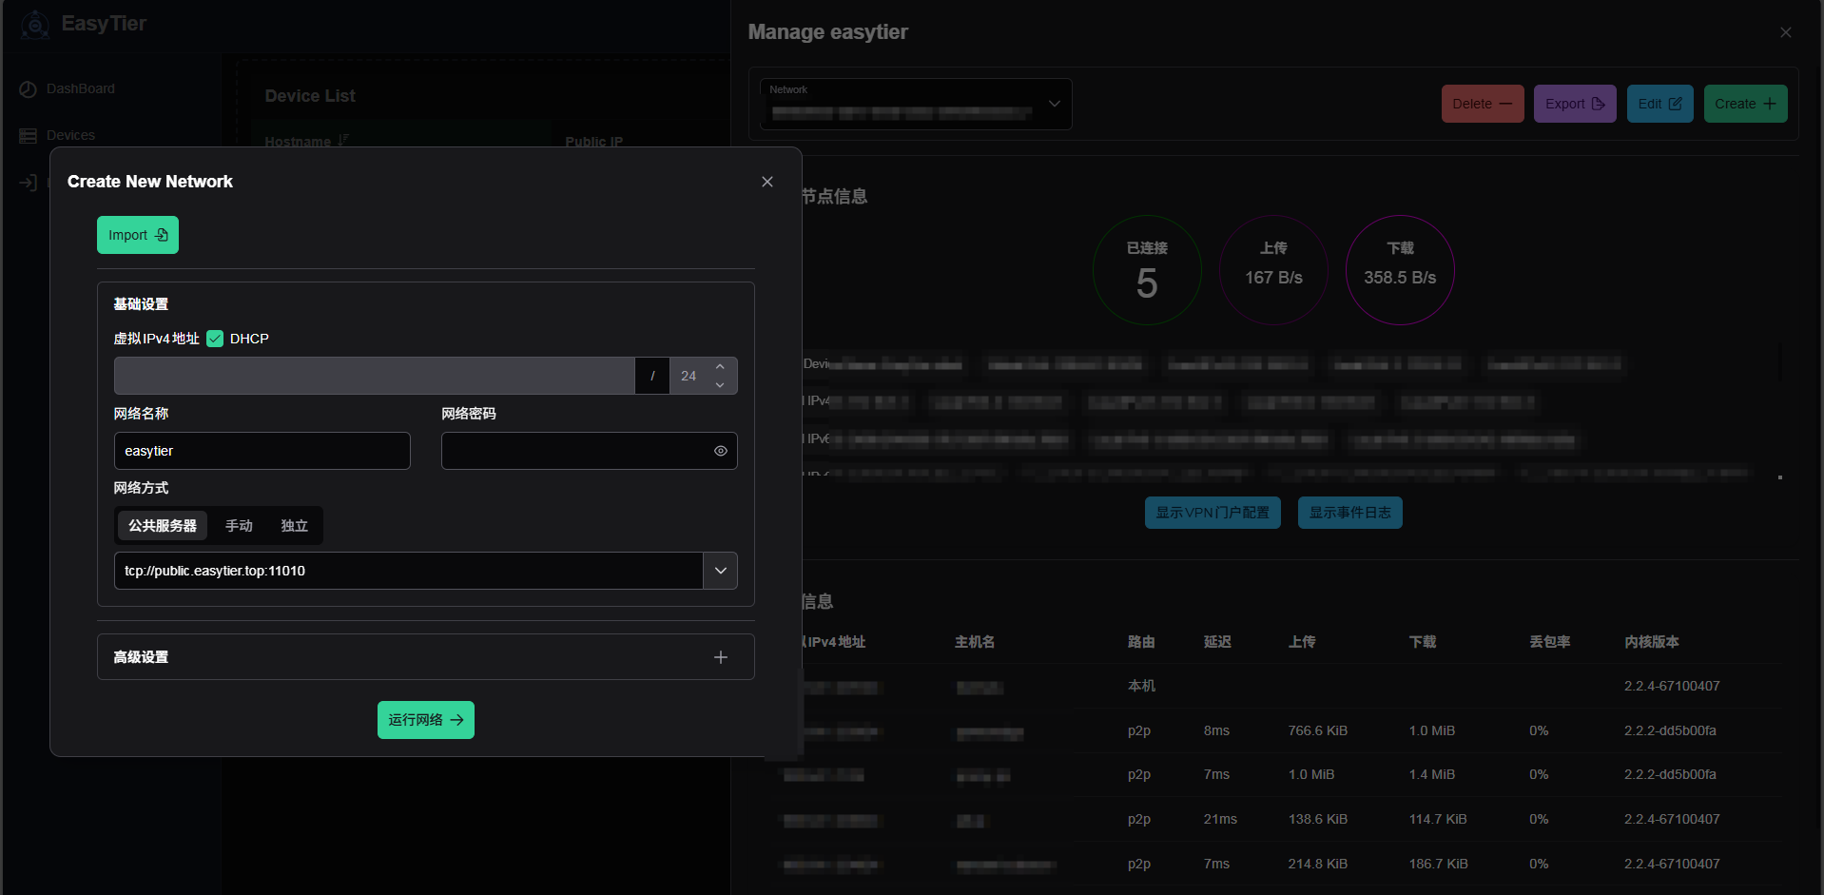Click the Export button
The width and height of the screenshot is (1824, 895).
click(x=1575, y=104)
